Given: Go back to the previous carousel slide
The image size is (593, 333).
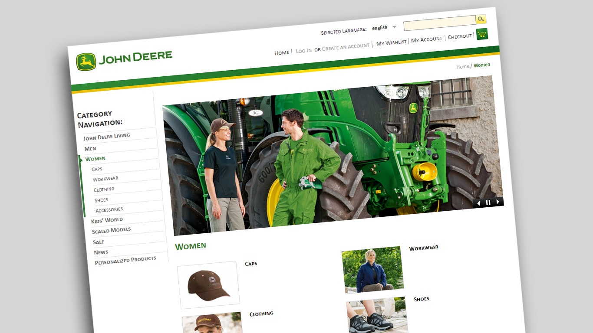Looking at the screenshot, I should pyautogui.click(x=478, y=202).
